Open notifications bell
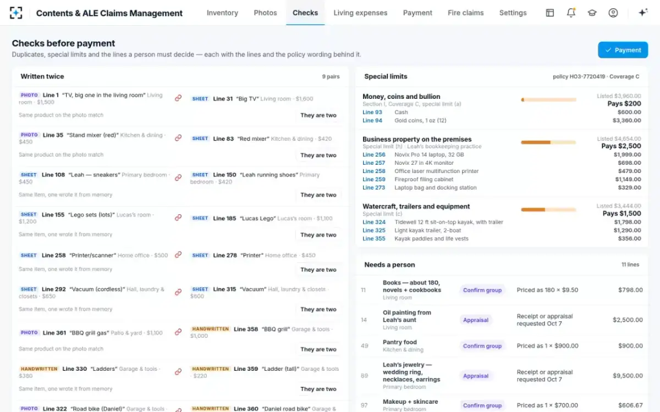The width and height of the screenshot is (660, 412). pos(571,13)
